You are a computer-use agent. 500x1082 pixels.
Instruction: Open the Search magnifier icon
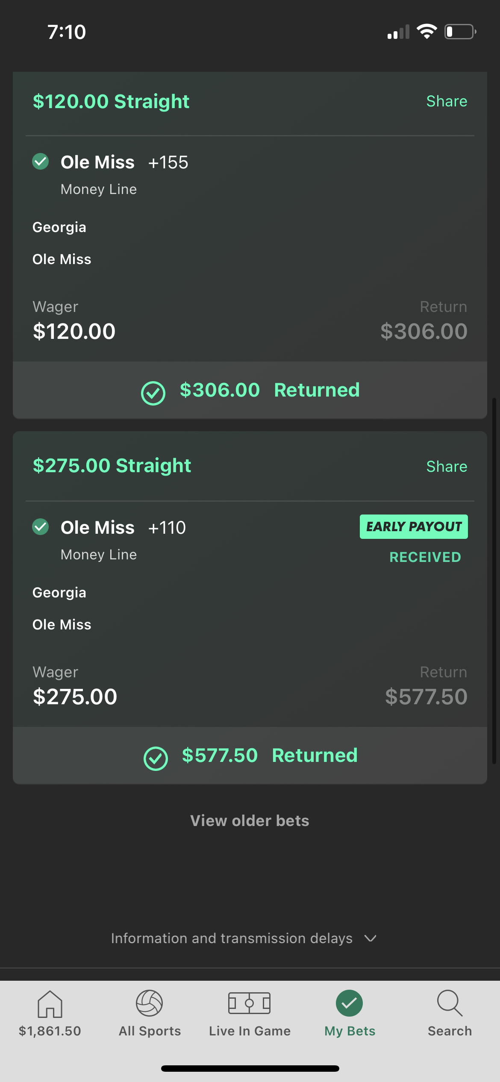(x=450, y=1003)
